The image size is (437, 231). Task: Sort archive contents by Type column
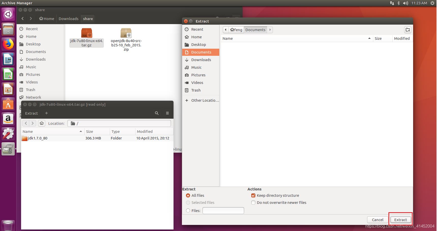122,132
